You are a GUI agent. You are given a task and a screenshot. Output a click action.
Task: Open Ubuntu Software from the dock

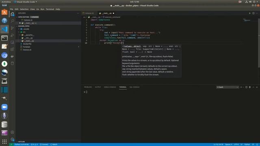tap(4, 12)
